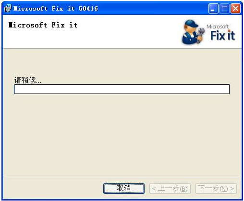
Task: Click the empty progress bar
Action: (x=122, y=89)
